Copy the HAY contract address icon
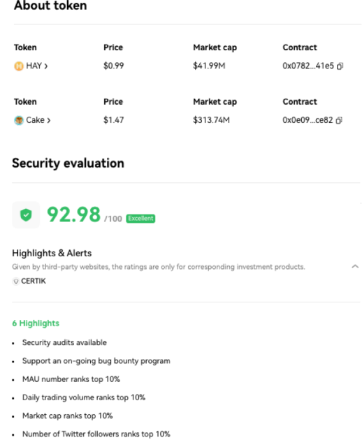This screenshot has width=362, height=440. 340,66
